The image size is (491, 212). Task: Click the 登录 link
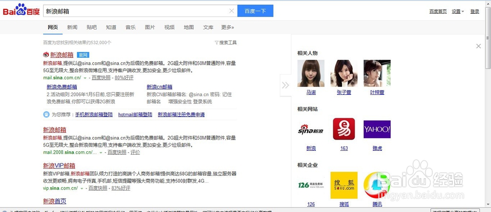coord(475,12)
